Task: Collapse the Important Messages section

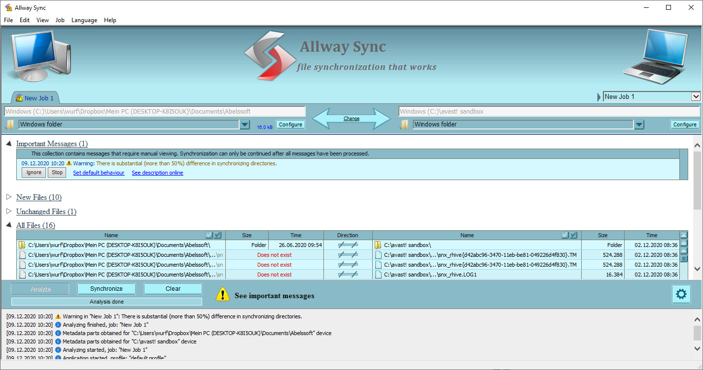Action: pos(9,143)
